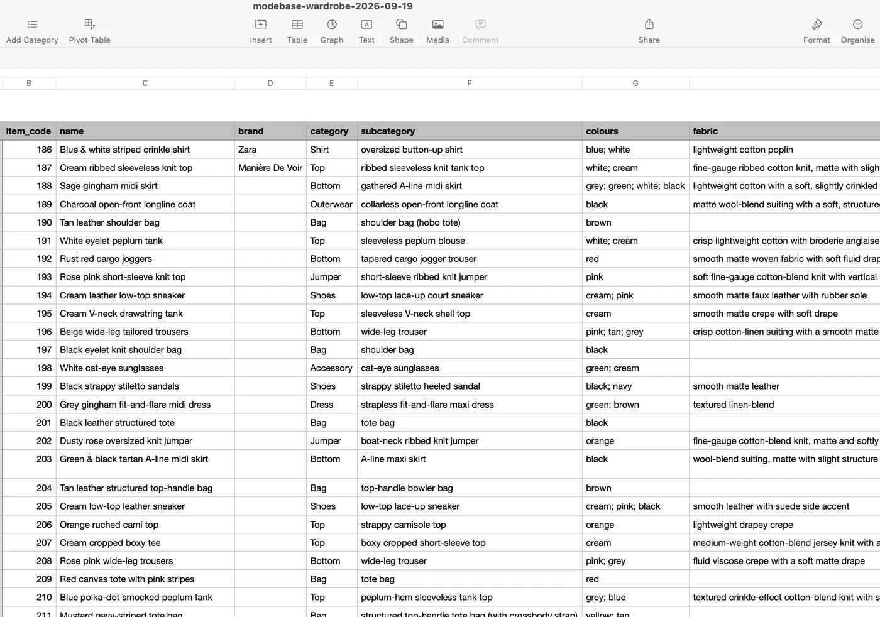Open the Format inspector
Viewport: 880px width, 617px height.
point(817,25)
